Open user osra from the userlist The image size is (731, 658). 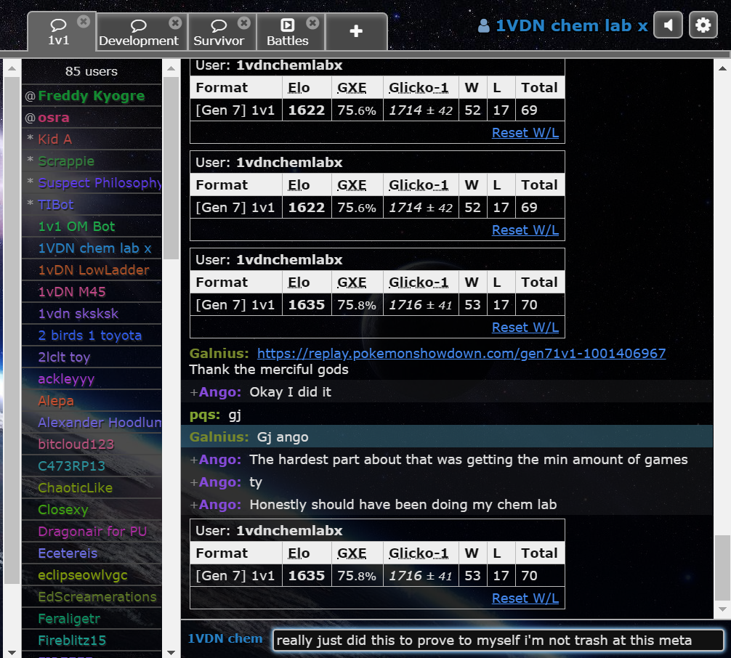click(54, 118)
